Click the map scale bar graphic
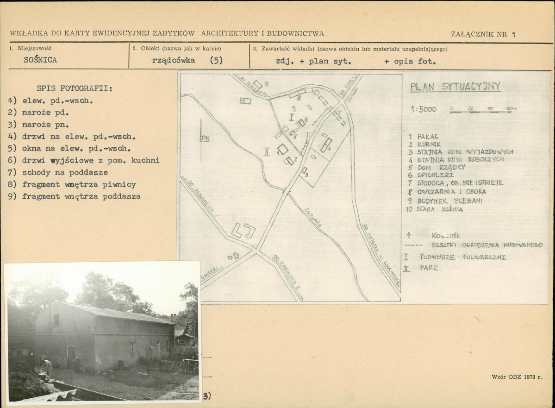 tap(483, 110)
